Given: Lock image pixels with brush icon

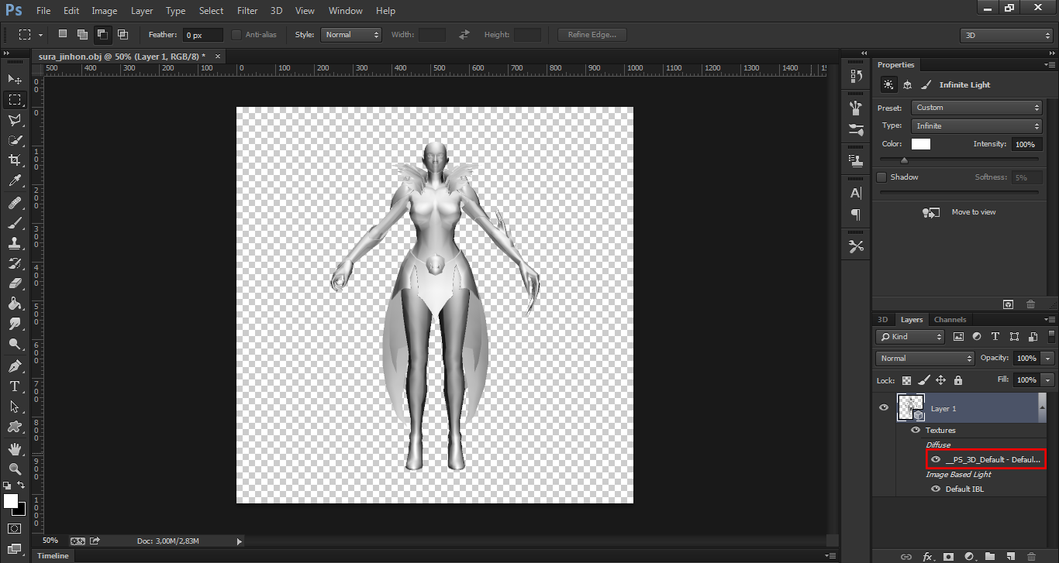Looking at the screenshot, I should click(x=923, y=380).
